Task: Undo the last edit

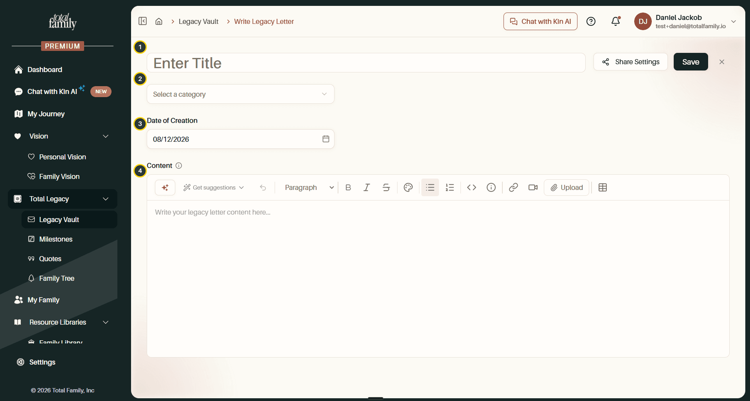Action: [x=263, y=188]
